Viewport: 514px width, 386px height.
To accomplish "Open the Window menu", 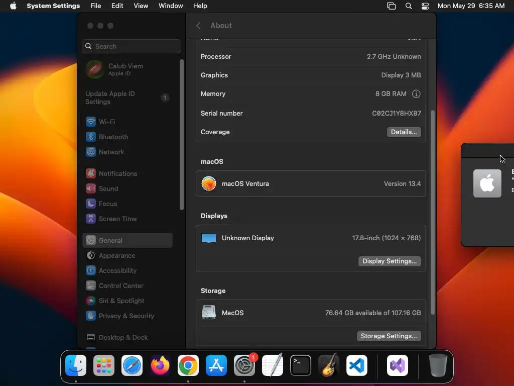I will pos(171,6).
